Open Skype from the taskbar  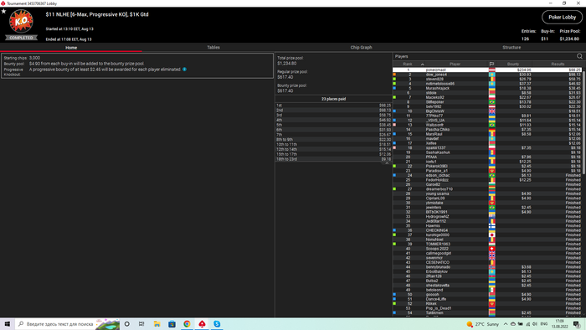pyautogui.click(x=217, y=324)
